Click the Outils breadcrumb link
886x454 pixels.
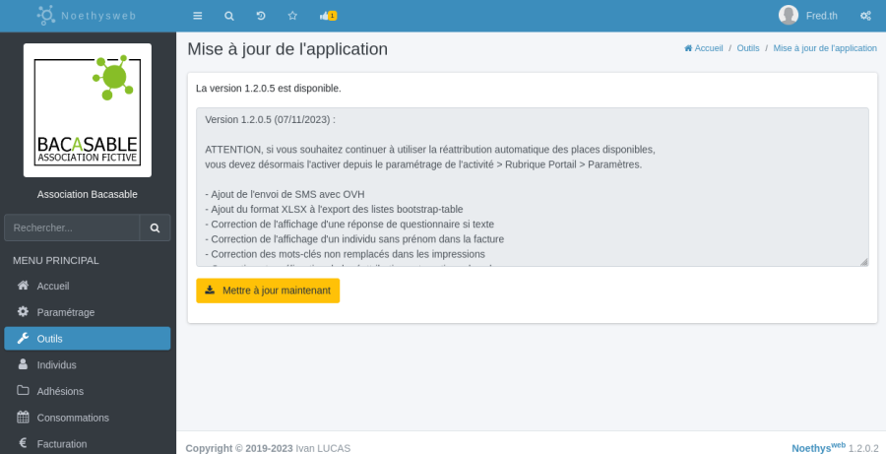coord(747,47)
